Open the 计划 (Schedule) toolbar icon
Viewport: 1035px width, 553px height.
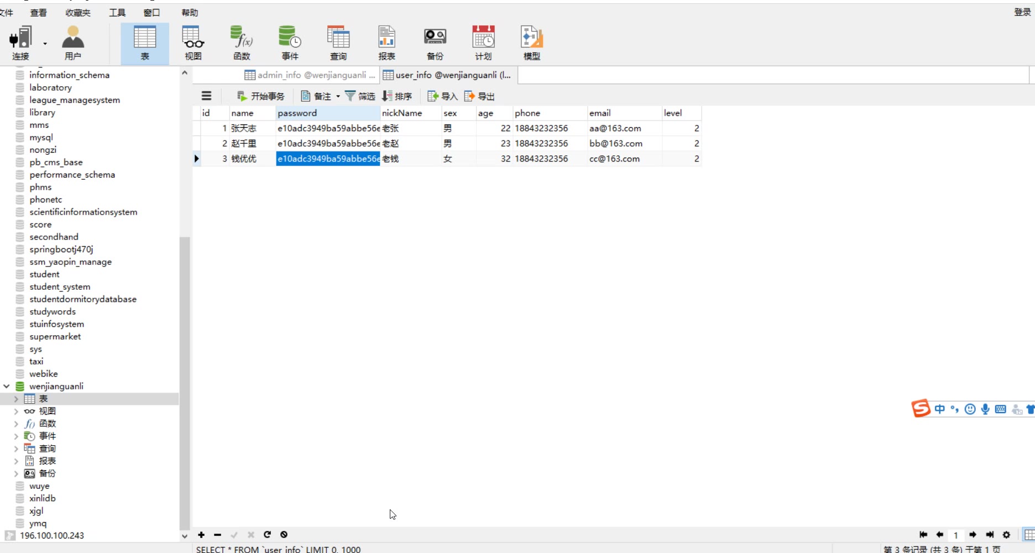(x=483, y=43)
